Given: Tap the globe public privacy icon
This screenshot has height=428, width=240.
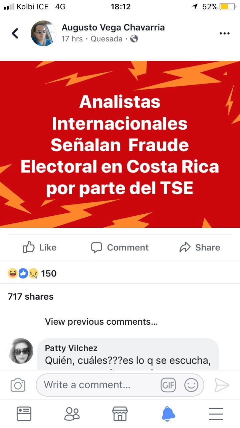Looking at the screenshot, I should point(134,39).
